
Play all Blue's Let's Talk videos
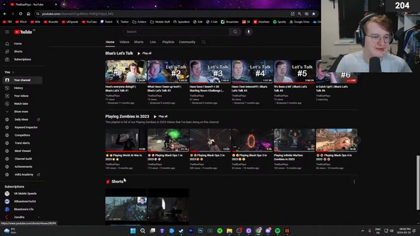click(x=144, y=53)
